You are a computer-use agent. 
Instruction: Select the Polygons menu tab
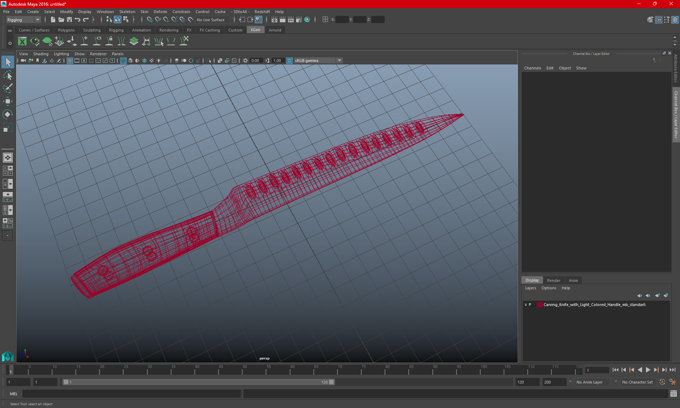[x=67, y=30]
